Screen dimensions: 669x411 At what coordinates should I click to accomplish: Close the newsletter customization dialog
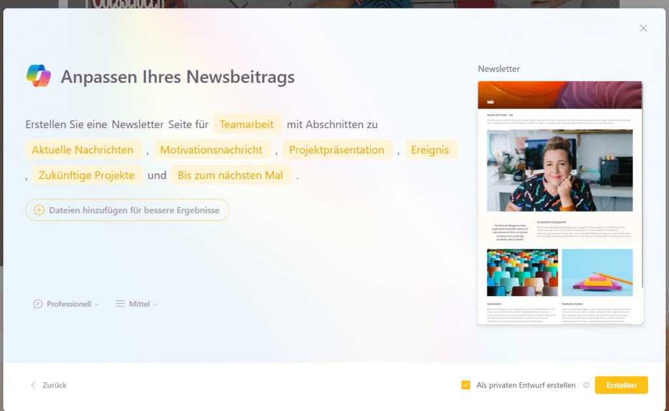[x=644, y=28]
